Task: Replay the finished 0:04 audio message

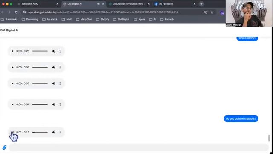Action: (x=12, y=104)
